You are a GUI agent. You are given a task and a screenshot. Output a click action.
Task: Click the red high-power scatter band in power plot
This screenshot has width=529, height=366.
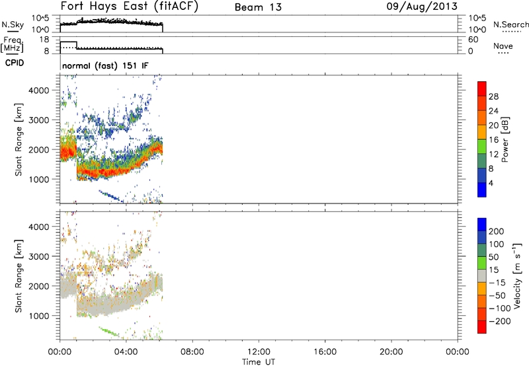pos(101,172)
